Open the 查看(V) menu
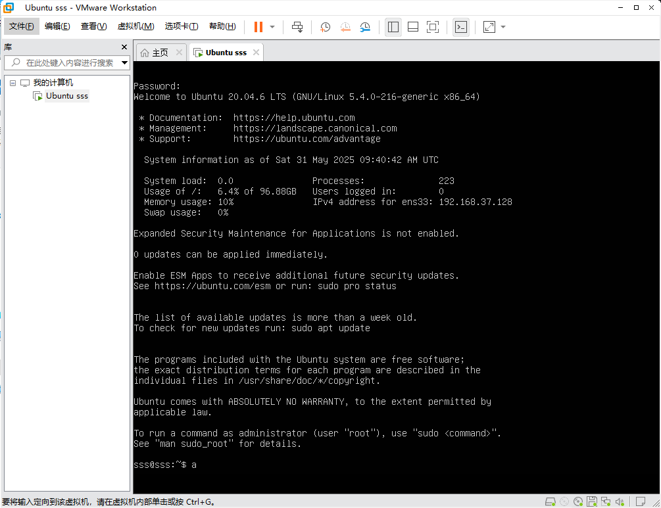This screenshot has width=661, height=508. 93,26
